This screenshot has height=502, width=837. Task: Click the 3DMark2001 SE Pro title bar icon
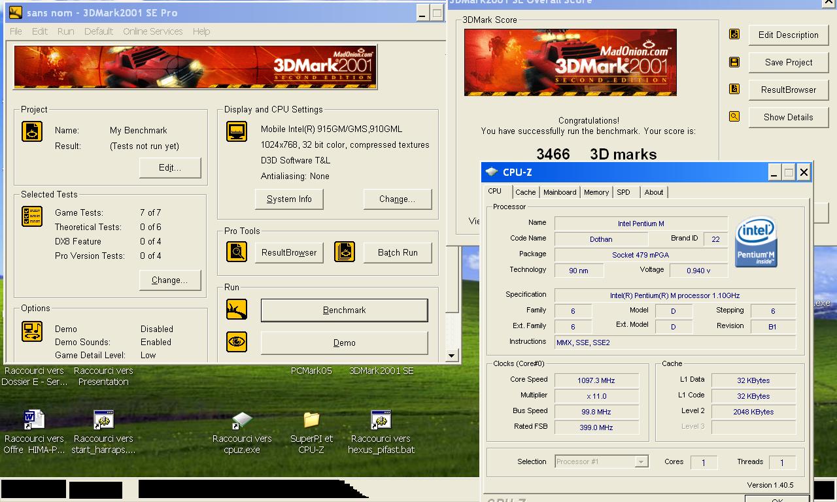(x=16, y=12)
